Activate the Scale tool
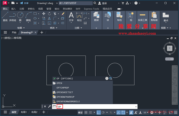The height and width of the screenshot is (116, 179). [49, 23]
